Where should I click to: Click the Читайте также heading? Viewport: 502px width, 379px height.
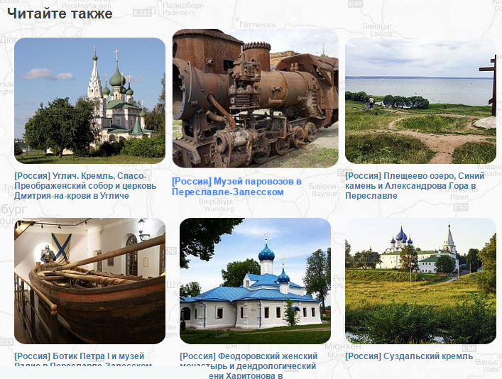click(60, 13)
